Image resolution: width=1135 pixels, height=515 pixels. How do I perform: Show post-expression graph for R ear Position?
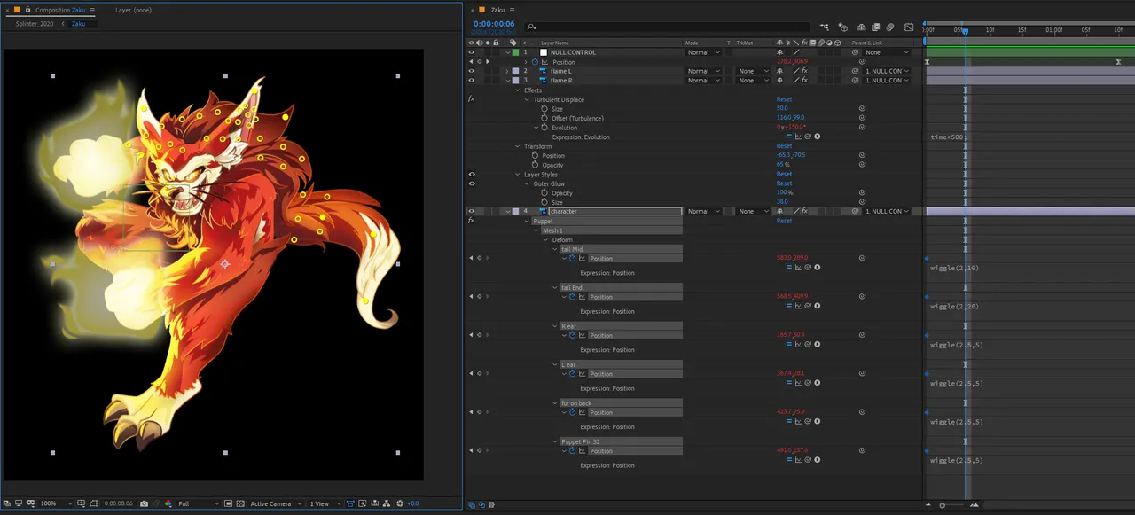tap(798, 345)
